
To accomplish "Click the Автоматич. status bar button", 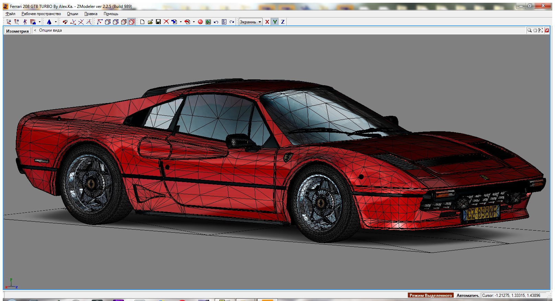I will click(x=467, y=296).
